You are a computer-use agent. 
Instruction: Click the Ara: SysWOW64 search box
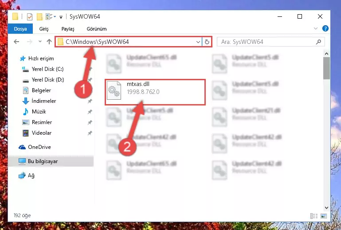[x=270, y=42]
